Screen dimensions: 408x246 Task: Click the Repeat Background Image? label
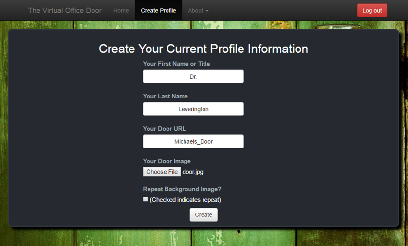182,189
